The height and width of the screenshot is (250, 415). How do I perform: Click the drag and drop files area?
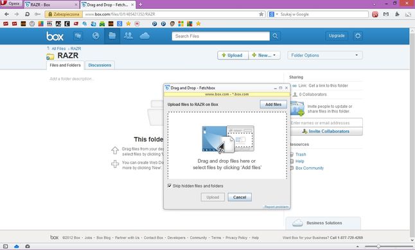coord(227,145)
